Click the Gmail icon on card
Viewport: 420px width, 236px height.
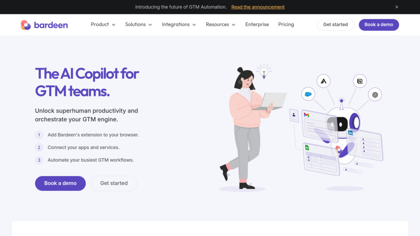tap(306, 116)
